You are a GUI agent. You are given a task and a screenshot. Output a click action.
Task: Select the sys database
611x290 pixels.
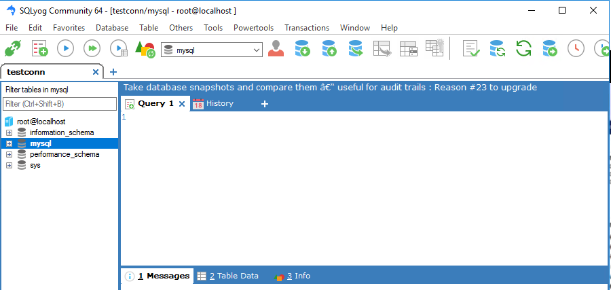click(35, 165)
